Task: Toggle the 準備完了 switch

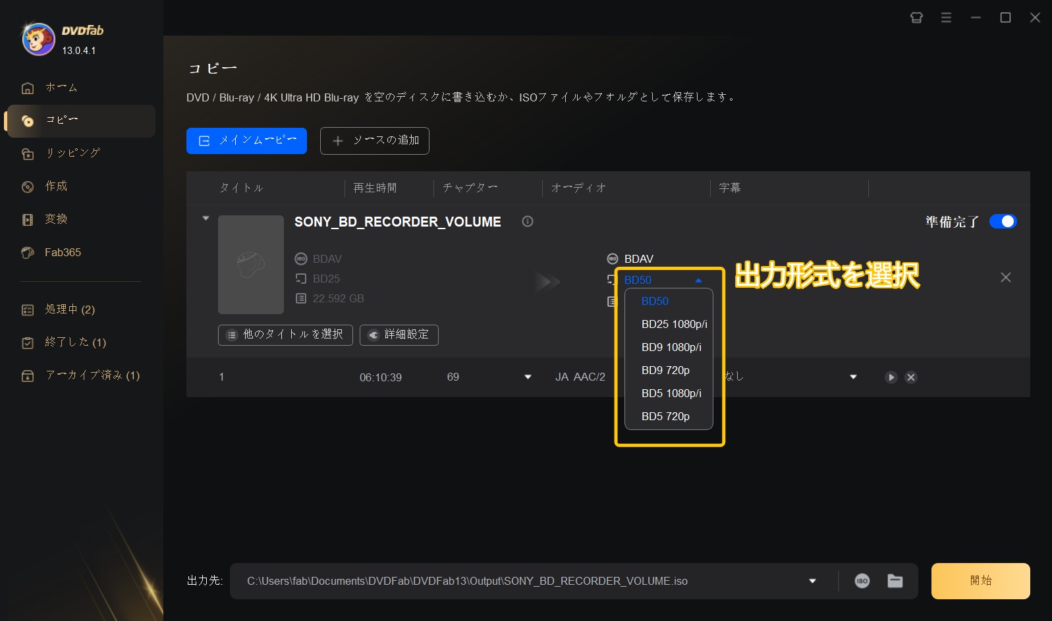Action: (x=1003, y=222)
